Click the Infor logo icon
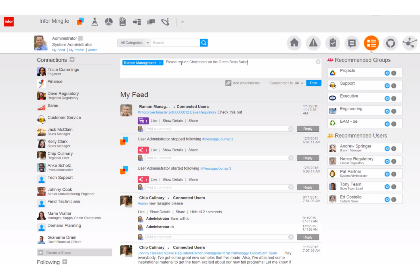The height and width of the screenshot is (280, 420). pyautogui.click(x=9, y=22)
